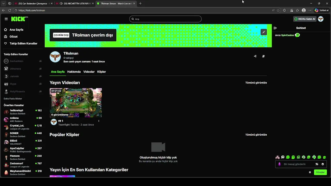The width and height of the screenshot is (331, 186).
Task: Insert the skull emote in chat
Action: (x=283, y=157)
